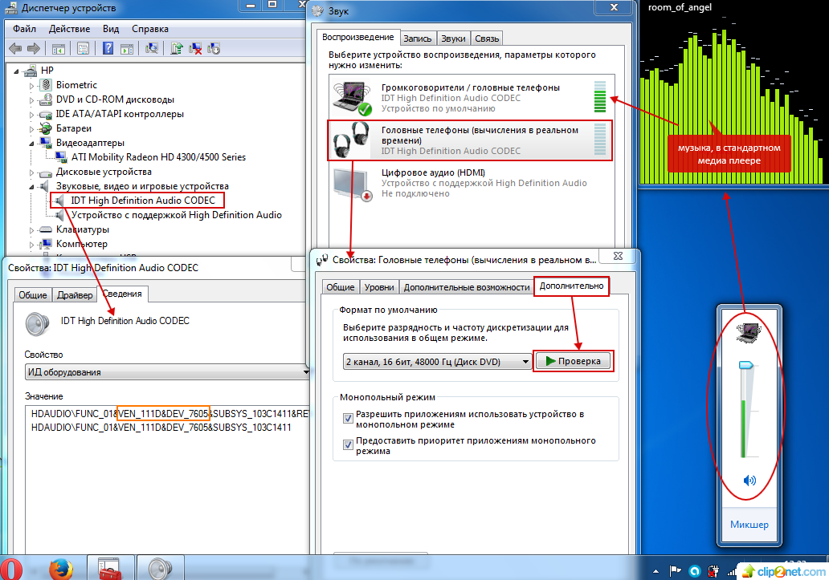Image resolution: width=829 pixels, height=580 pixels.
Task: Switch to Общие tab in headphones properties
Action: (x=341, y=287)
